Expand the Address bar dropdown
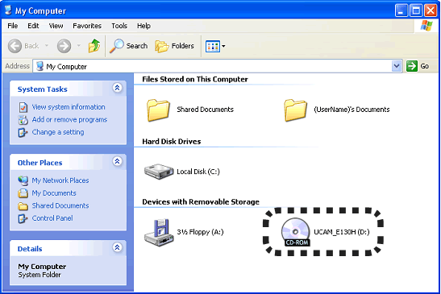 point(397,66)
